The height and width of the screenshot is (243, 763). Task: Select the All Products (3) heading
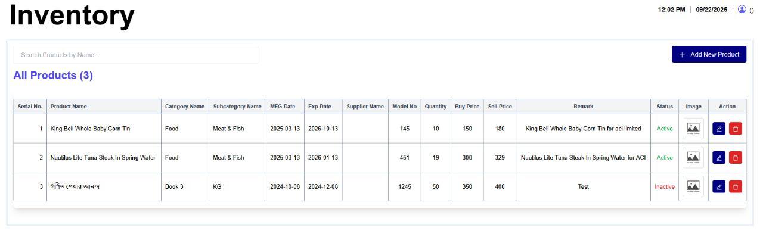click(53, 76)
